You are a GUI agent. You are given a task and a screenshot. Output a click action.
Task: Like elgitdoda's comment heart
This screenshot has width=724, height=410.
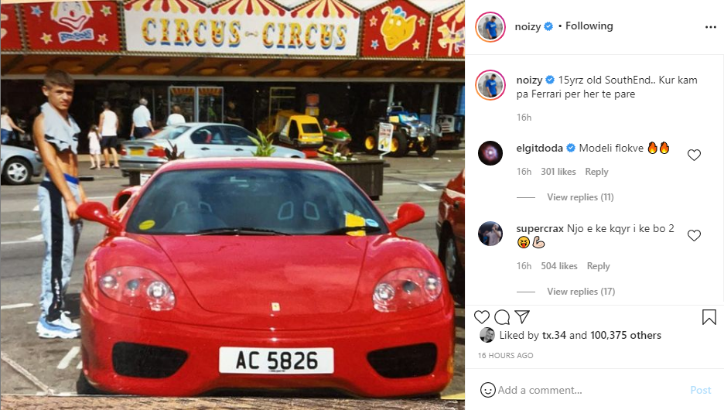click(694, 155)
